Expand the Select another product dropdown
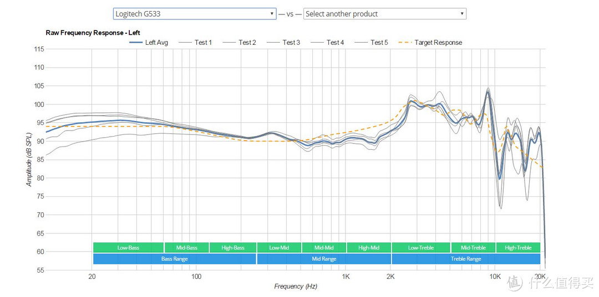Image resolution: width=599 pixels, height=297 pixels. (x=384, y=14)
